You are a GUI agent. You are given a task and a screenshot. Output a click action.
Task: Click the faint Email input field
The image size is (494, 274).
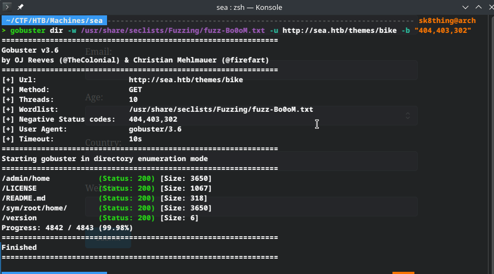pyautogui.click(x=251, y=70)
